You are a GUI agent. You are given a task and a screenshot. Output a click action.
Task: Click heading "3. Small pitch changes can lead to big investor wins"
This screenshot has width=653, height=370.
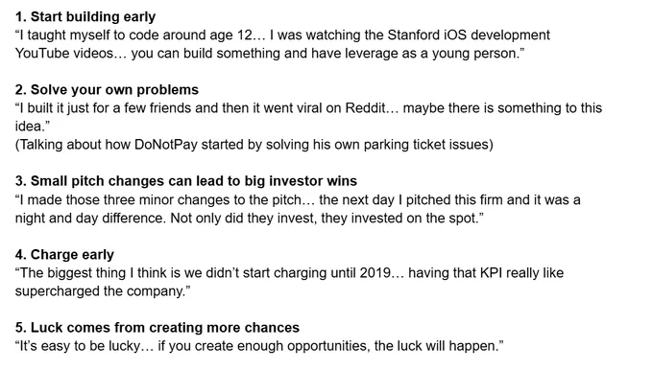pos(186,181)
